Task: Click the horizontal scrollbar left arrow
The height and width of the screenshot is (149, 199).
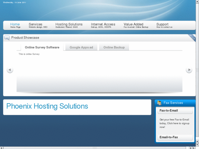Action: click(1, 148)
